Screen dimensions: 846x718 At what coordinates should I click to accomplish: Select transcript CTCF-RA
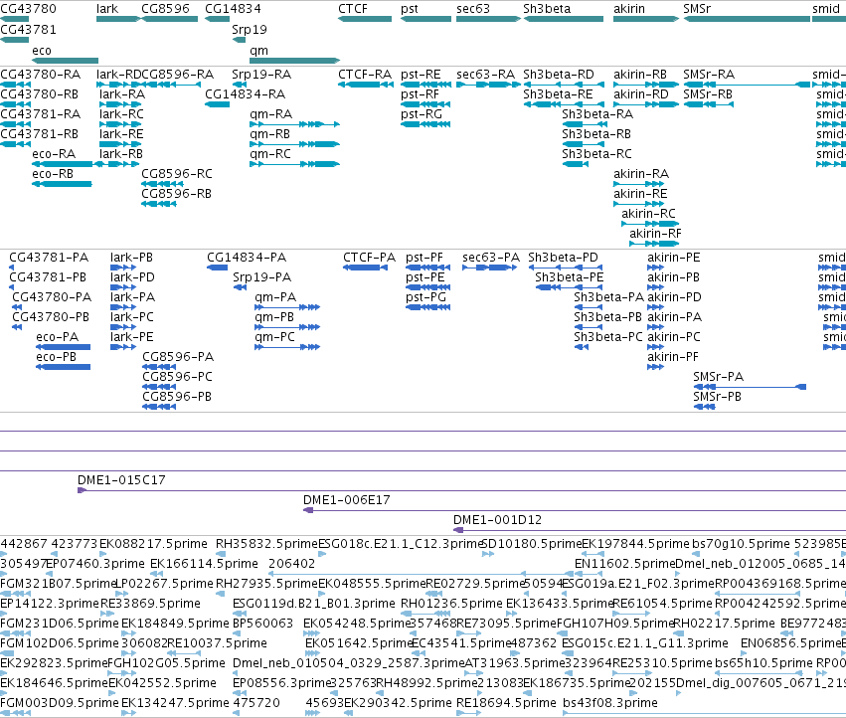(365, 75)
